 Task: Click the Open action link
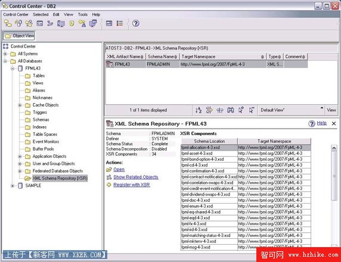(119, 170)
